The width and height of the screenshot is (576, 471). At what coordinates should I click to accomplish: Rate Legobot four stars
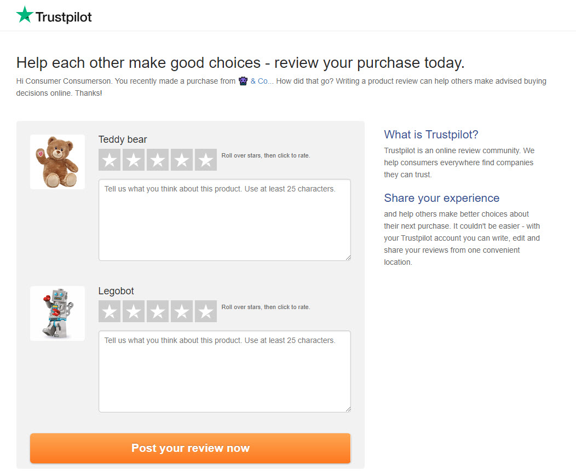182,311
